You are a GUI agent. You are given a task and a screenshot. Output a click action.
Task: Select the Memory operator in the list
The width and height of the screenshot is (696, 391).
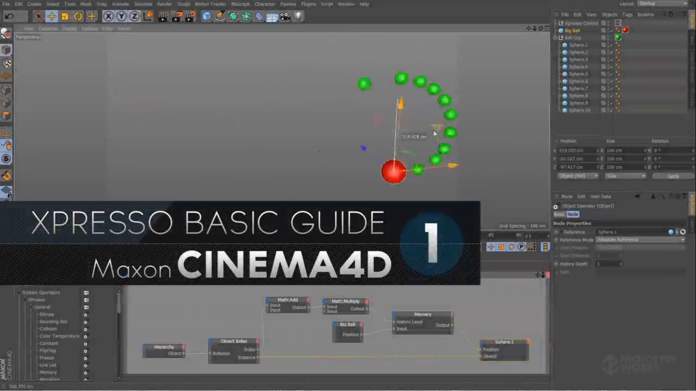click(48, 372)
